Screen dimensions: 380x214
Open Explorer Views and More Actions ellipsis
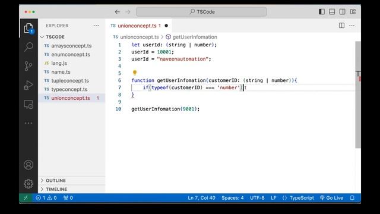[x=96, y=26]
